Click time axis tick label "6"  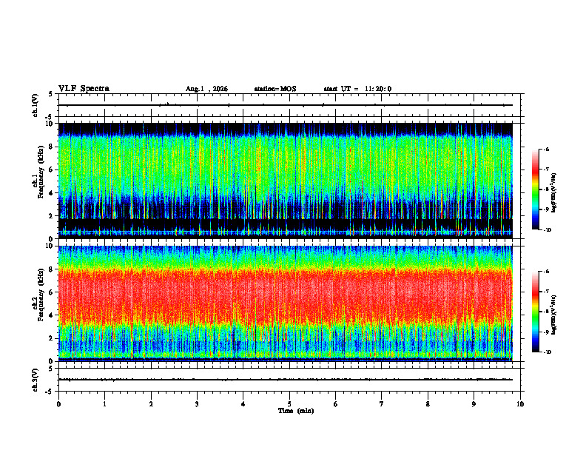(336, 404)
